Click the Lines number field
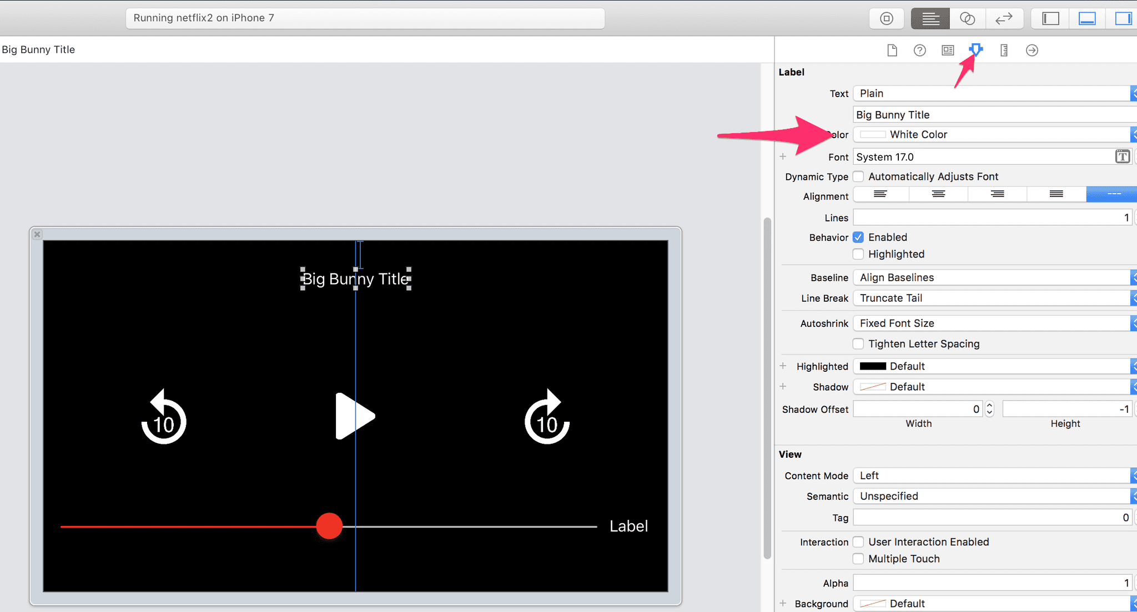Viewport: 1137px width, 612px height. tap(993, 218)
